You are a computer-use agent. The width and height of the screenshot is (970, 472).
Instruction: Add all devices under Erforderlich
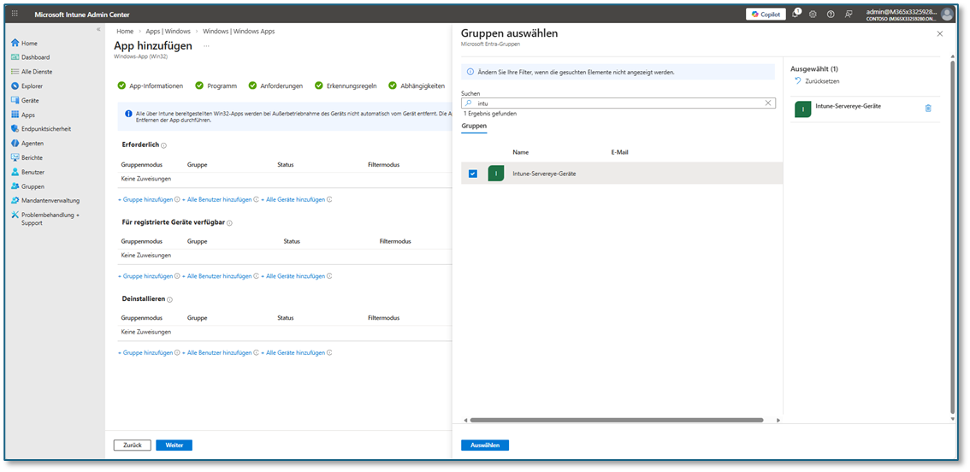[293, 199]
